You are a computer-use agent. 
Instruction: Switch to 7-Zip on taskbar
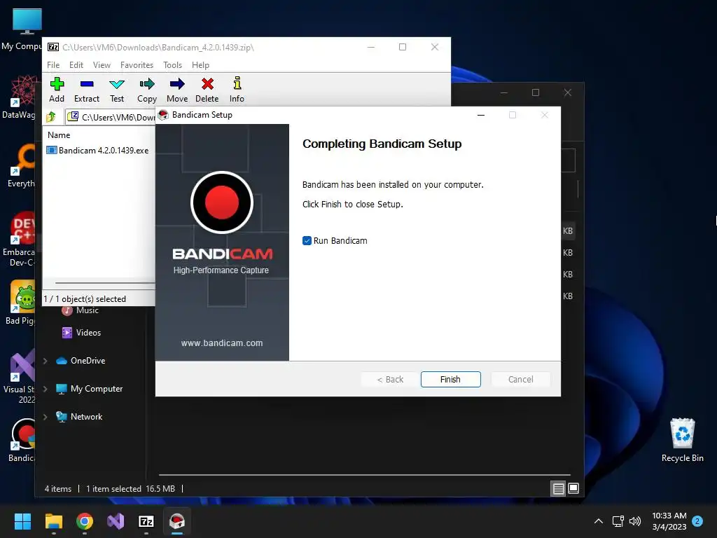pyautogui.click(x=146, y=521)
